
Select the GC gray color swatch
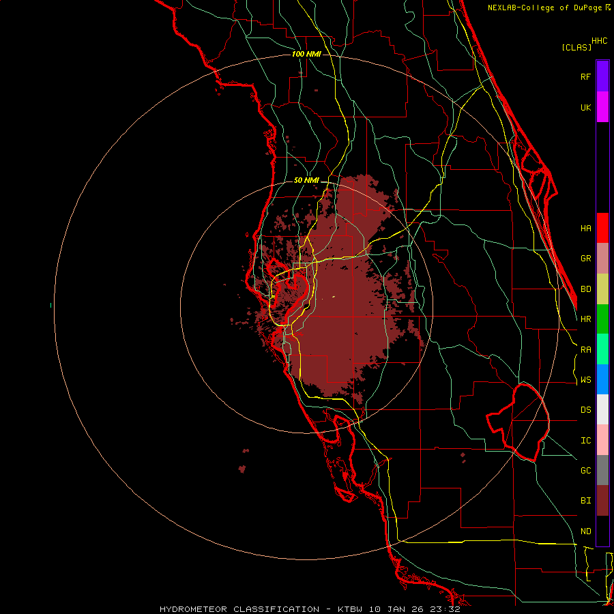[602, 470]
